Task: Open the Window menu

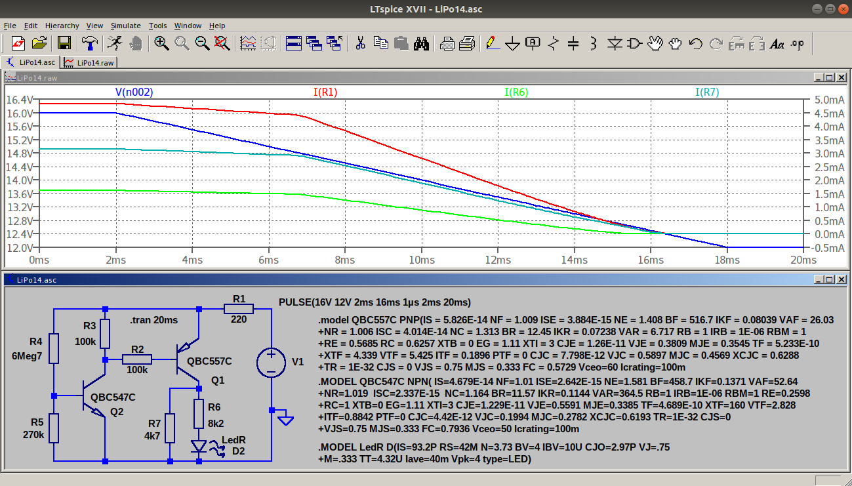Action: (x=188, y=26)
